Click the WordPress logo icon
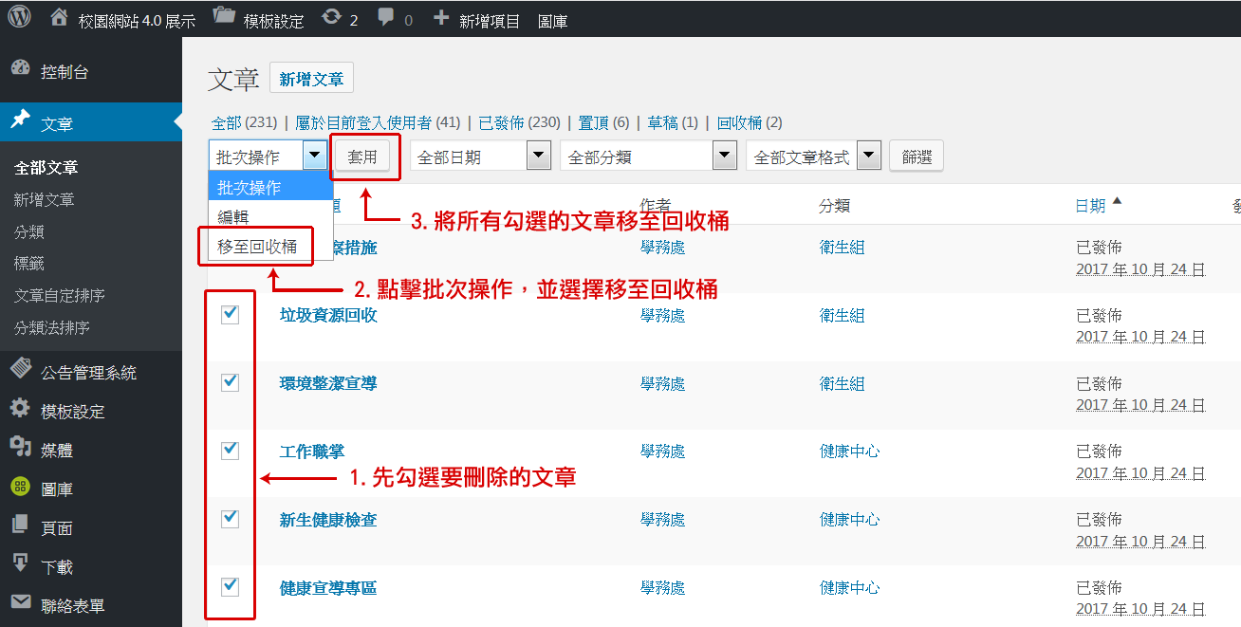This screenshot has width=1241, height=627. pyautogui.click(x=20, y=17)
